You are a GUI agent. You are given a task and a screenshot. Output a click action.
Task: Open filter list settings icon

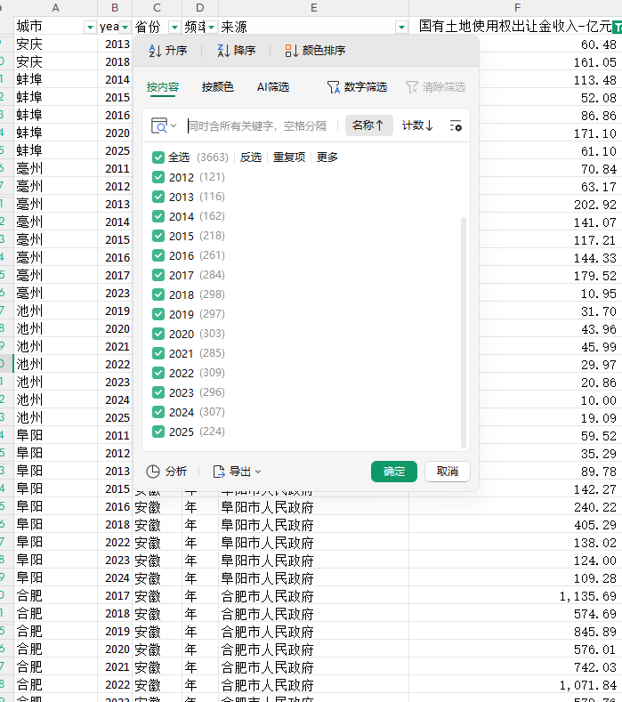coord(456,125)
